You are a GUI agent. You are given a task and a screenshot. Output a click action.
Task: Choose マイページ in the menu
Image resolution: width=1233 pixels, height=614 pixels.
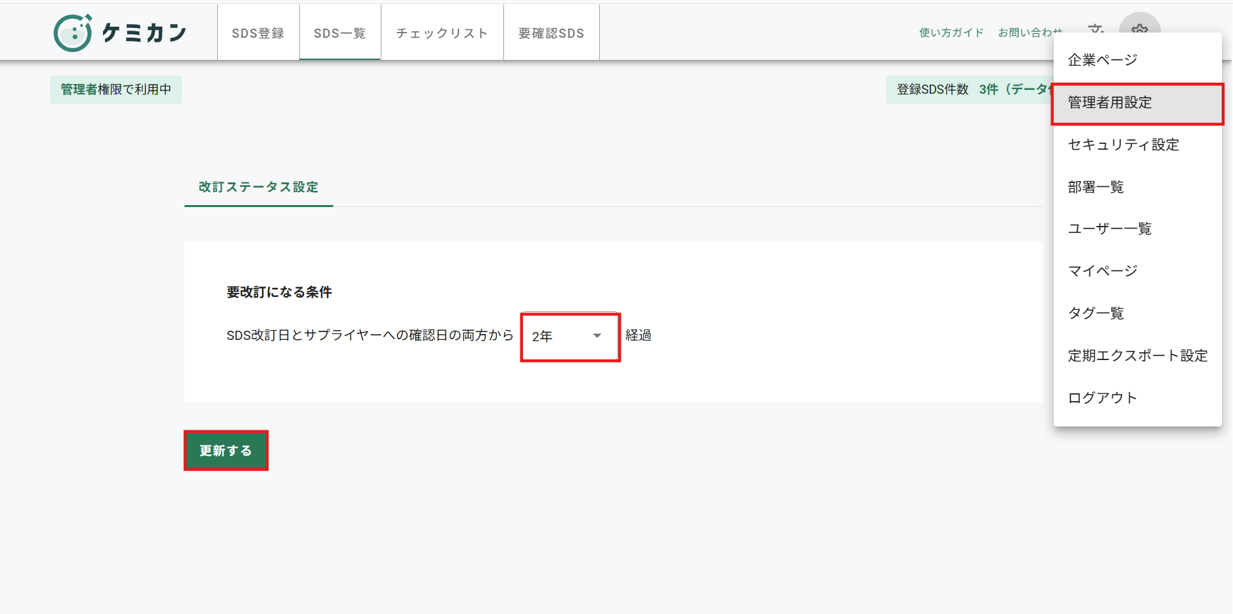(1103, 271)
